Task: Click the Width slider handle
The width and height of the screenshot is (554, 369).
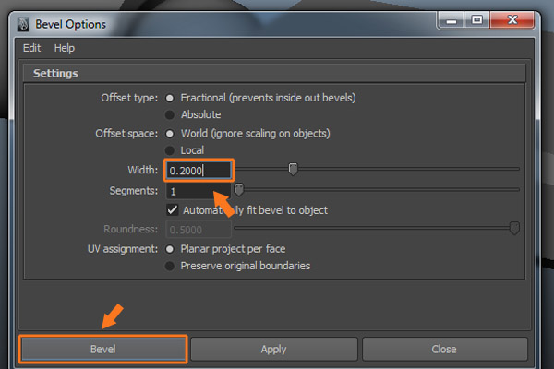Action: [x=293, y=169]
